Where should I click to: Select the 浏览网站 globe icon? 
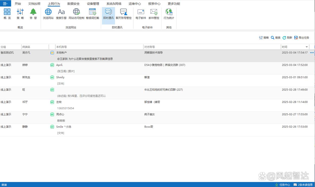(x=48, y=14)
